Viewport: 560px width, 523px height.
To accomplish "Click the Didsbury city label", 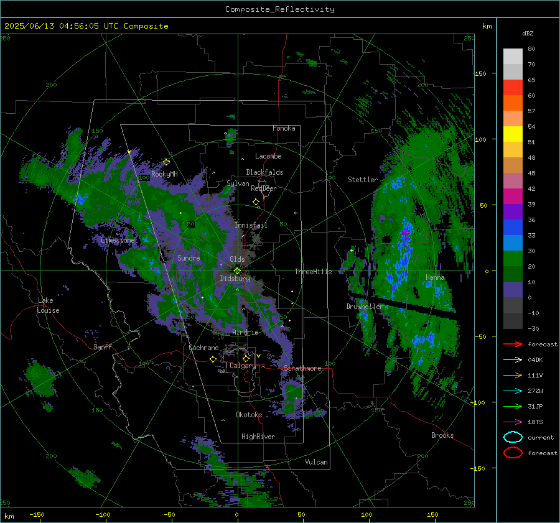I will pos(235,279).
